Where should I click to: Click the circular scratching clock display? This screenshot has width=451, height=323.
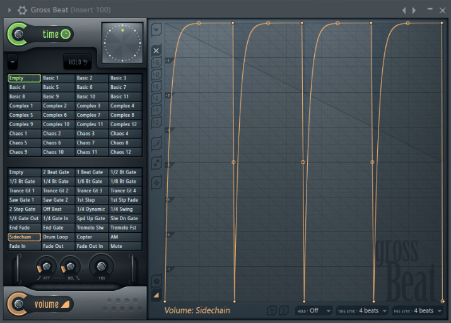coord(122,43)
